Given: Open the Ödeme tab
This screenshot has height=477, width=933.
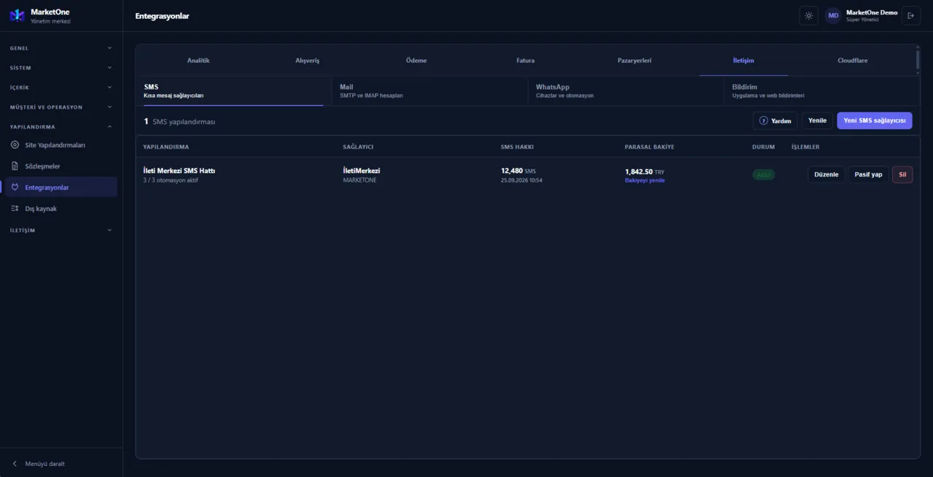Looking at the screenshot, I should [416, 61].
